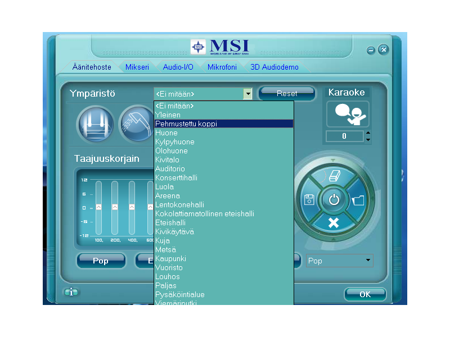450x337 pixels.
Task: Click the Pop equalizer preset button
Action: [x=101, y=261]
